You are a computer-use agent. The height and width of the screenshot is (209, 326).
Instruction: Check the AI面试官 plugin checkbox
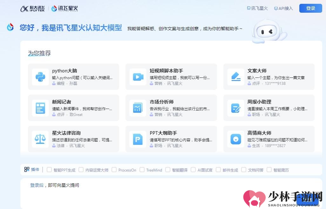(193, 170)
